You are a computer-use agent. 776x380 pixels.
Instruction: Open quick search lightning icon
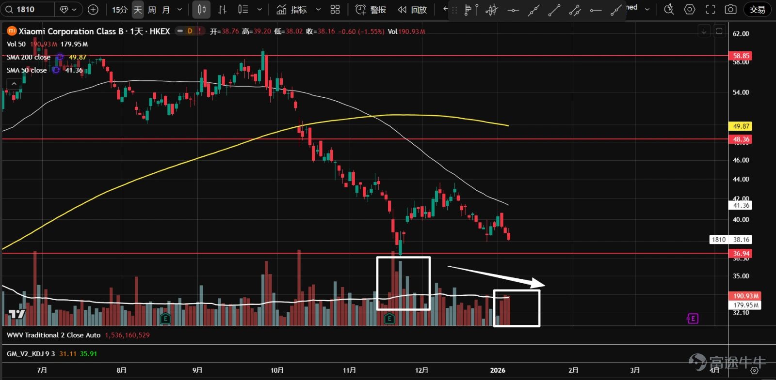pyautogui.click(x=669, y=9)
